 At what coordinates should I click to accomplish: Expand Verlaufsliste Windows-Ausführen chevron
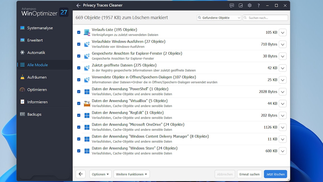[283, 44]
